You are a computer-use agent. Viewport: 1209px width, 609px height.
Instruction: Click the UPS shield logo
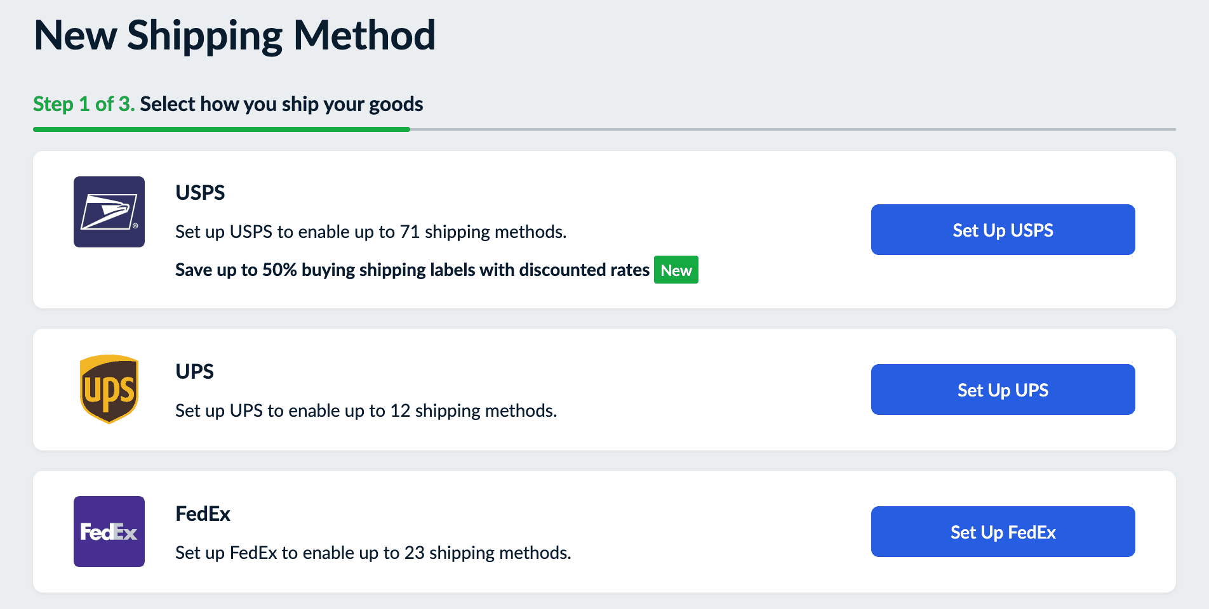[x=109, y=389]
